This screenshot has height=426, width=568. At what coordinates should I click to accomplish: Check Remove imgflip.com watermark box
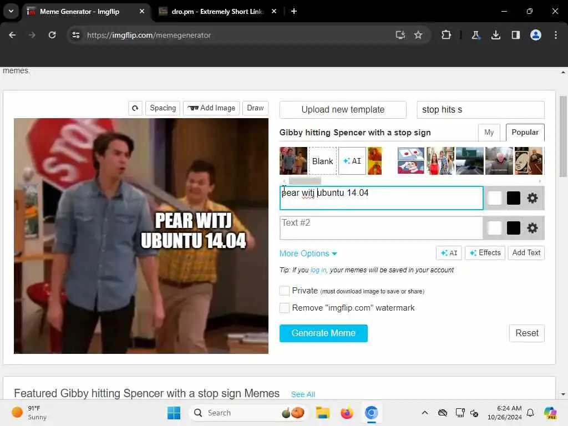click(285, 308)
